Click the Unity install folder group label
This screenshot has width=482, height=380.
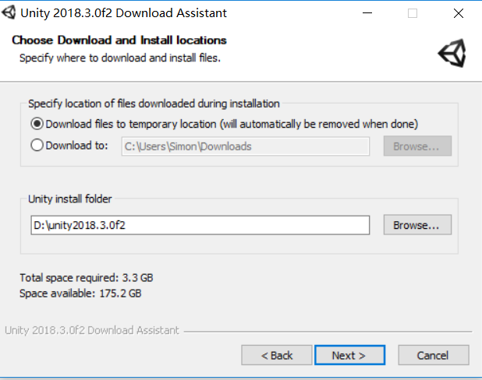coord(69,199)
